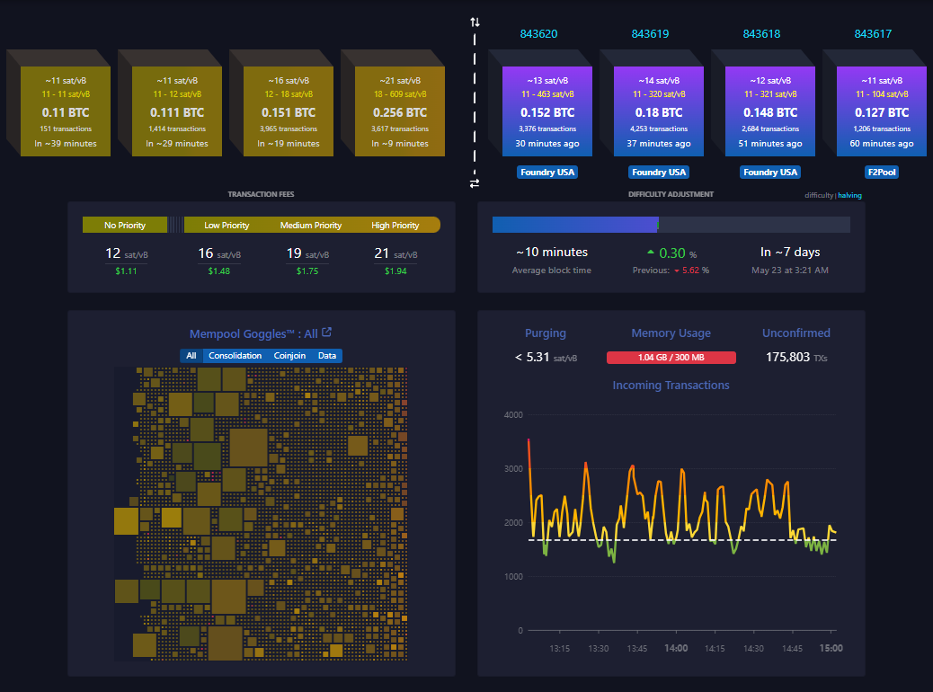Open mined block 843620
The width and height of the screenshot is (933, 692).
coord(547,110)
